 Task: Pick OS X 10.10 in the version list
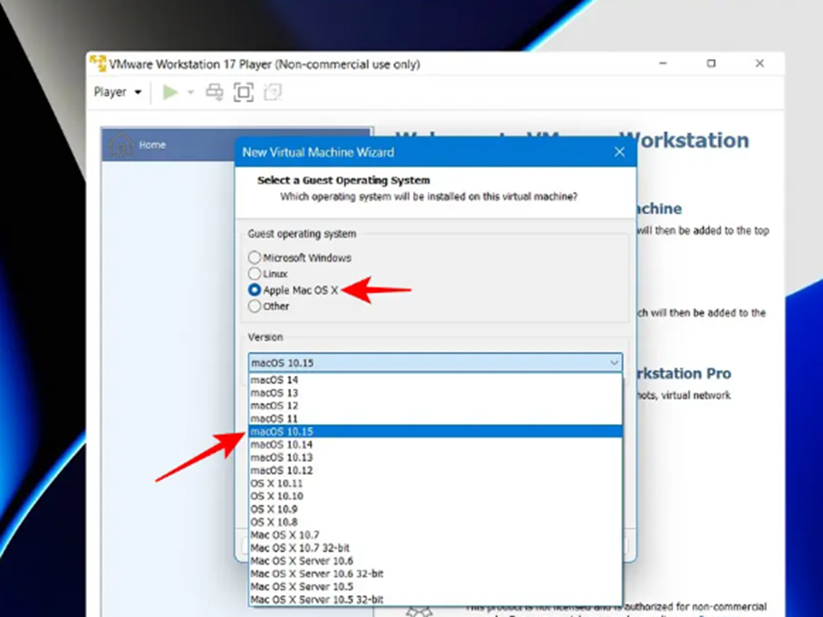click(435, 496)
